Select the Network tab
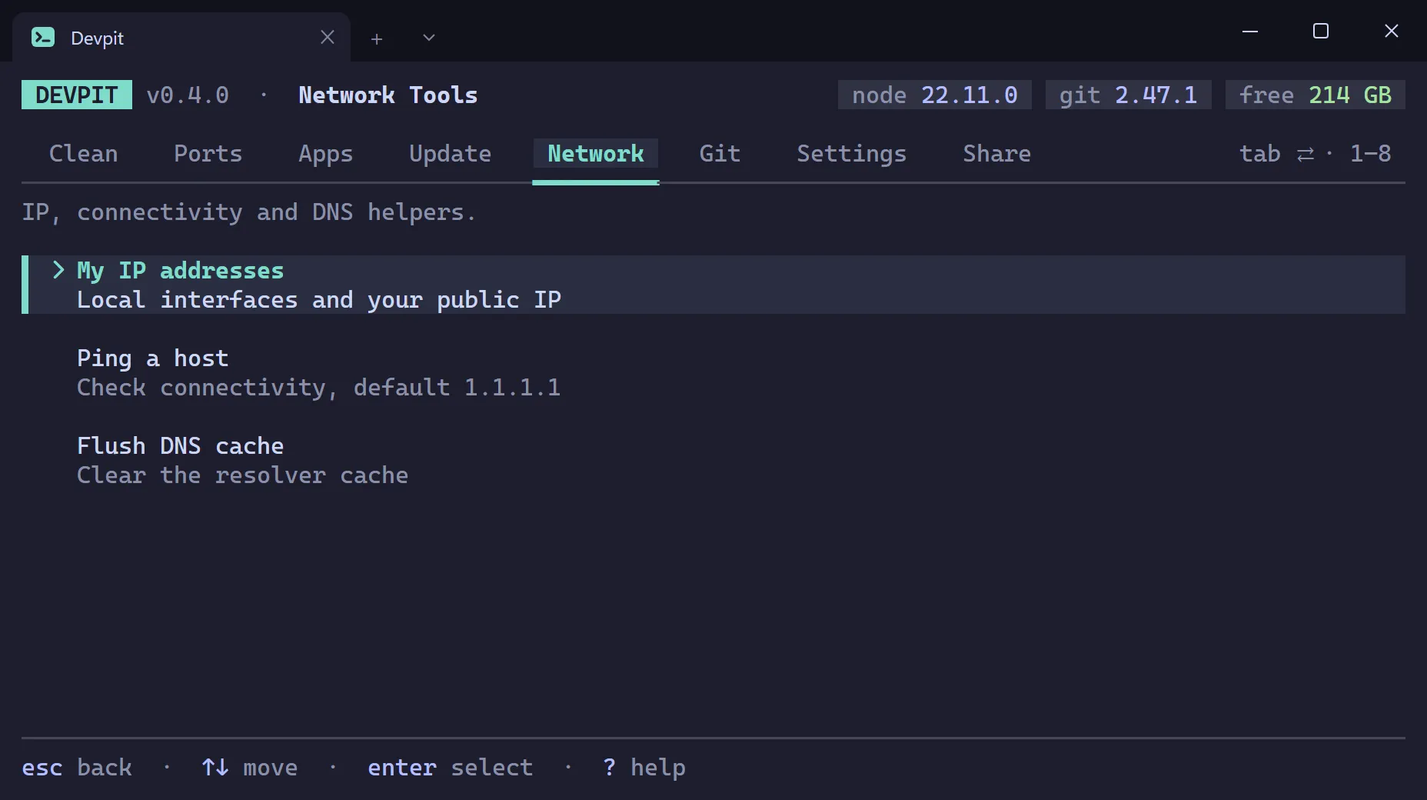1427x800 pixels. click(x=596, y=154)
